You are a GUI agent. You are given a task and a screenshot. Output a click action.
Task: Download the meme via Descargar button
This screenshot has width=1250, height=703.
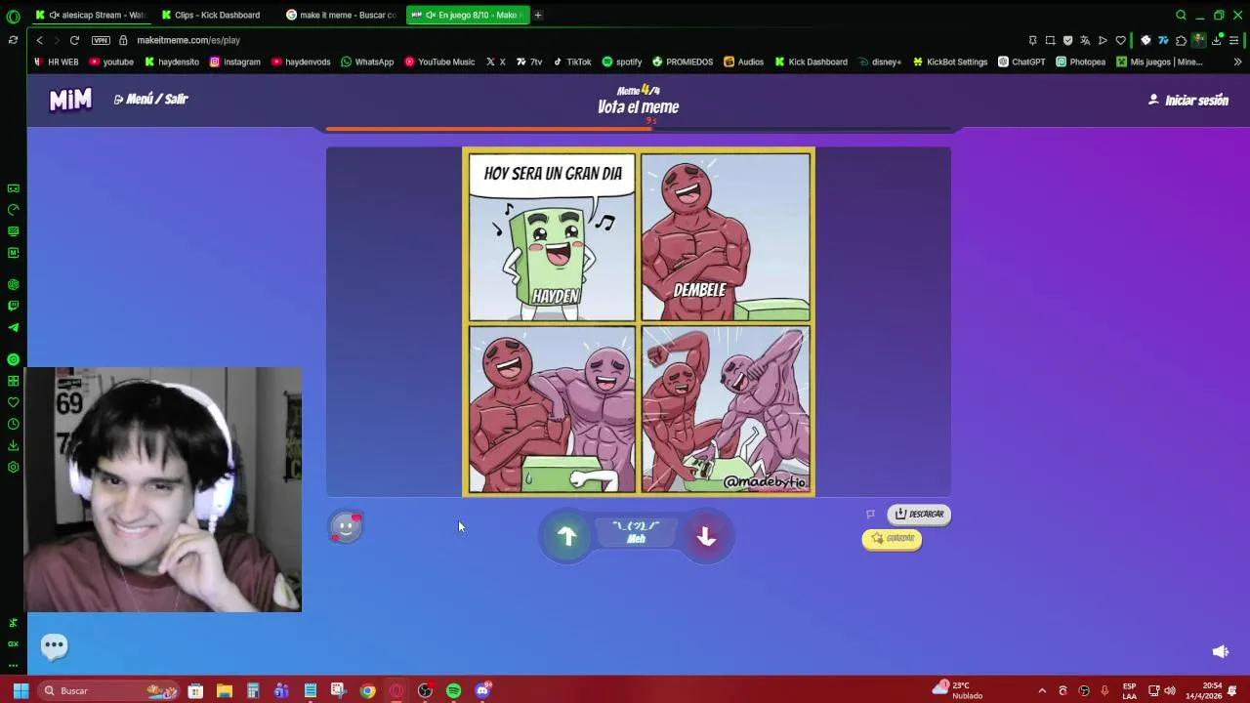coord(919,514)
